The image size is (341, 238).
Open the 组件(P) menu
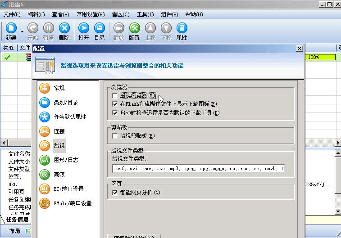(x=169, y=14)
